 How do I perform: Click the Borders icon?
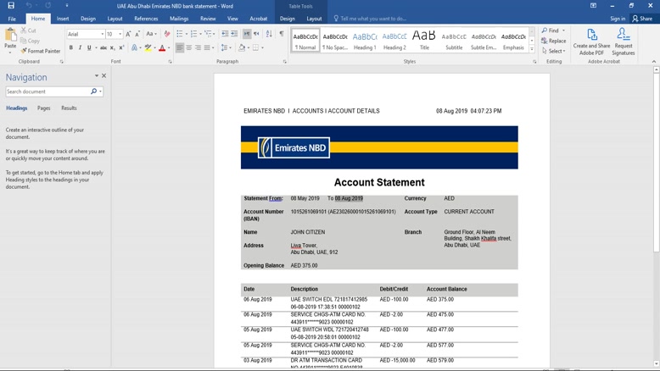[255, 48]
